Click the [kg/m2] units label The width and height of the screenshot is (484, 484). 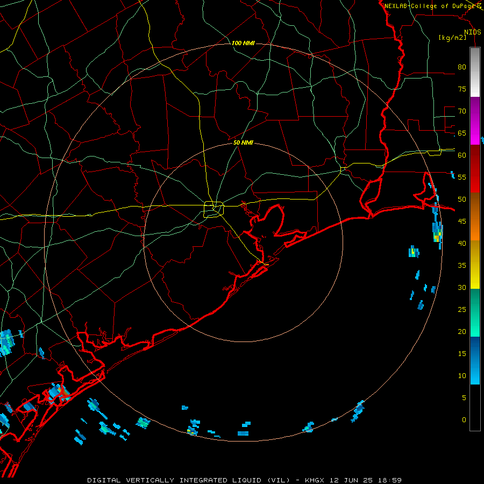click(x=452, y=38)
